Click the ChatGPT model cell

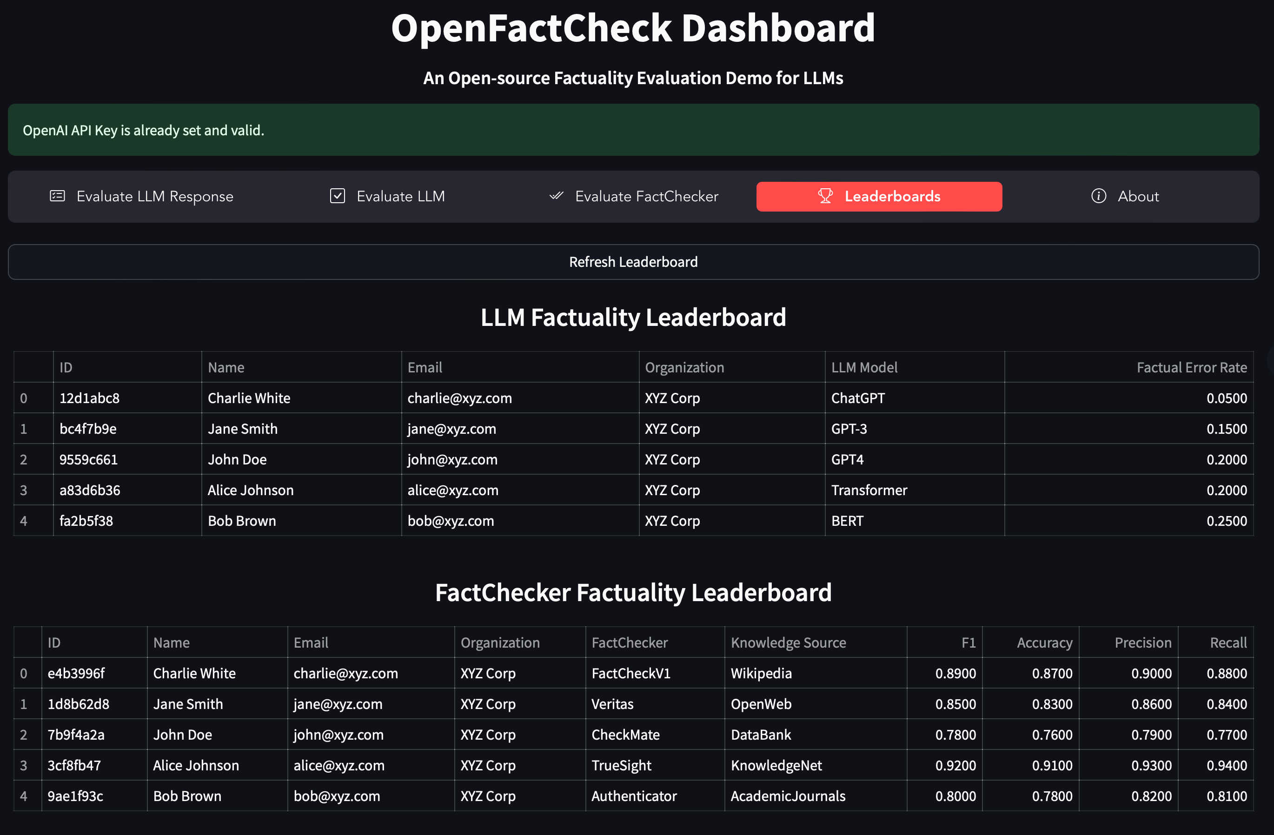click(x=914, y=398)
